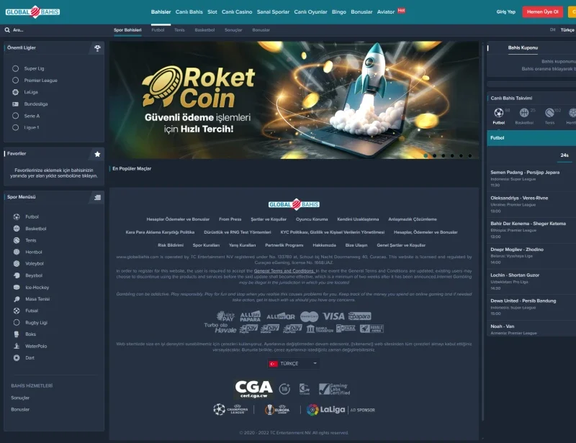Open Oleksandriya - Veres-Rivne match

pos(531,204)
